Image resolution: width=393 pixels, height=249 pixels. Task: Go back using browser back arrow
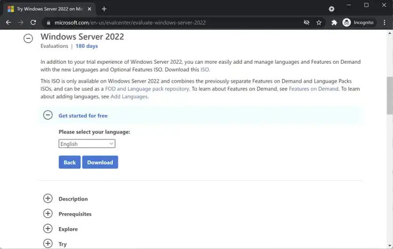point(9,22)
